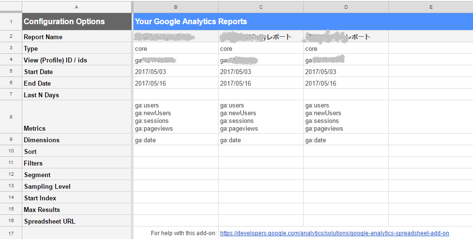Viewport: 473px width, 241px height.
Task: Click ga:date dimension in column B
Action: tap(176, 139)
